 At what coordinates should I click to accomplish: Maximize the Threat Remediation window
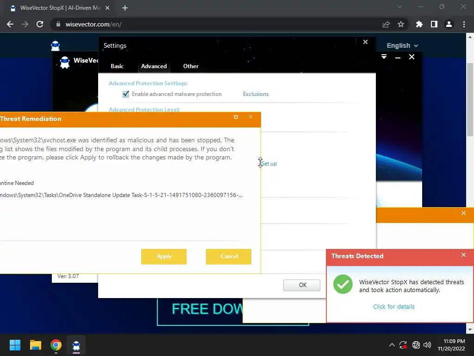click(236, 117)
